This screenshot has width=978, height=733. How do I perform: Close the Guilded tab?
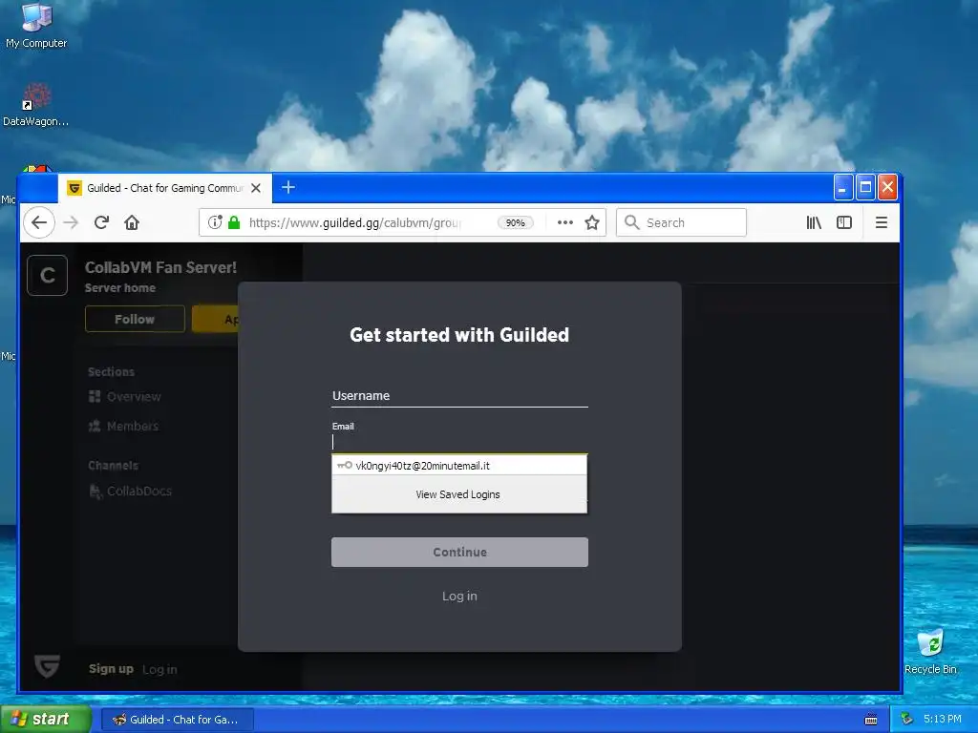pos(256,188)
